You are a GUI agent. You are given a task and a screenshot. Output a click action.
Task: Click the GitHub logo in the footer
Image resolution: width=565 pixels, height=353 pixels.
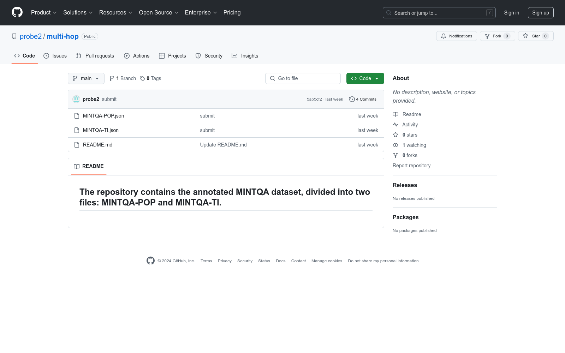[x=151, y=261]
